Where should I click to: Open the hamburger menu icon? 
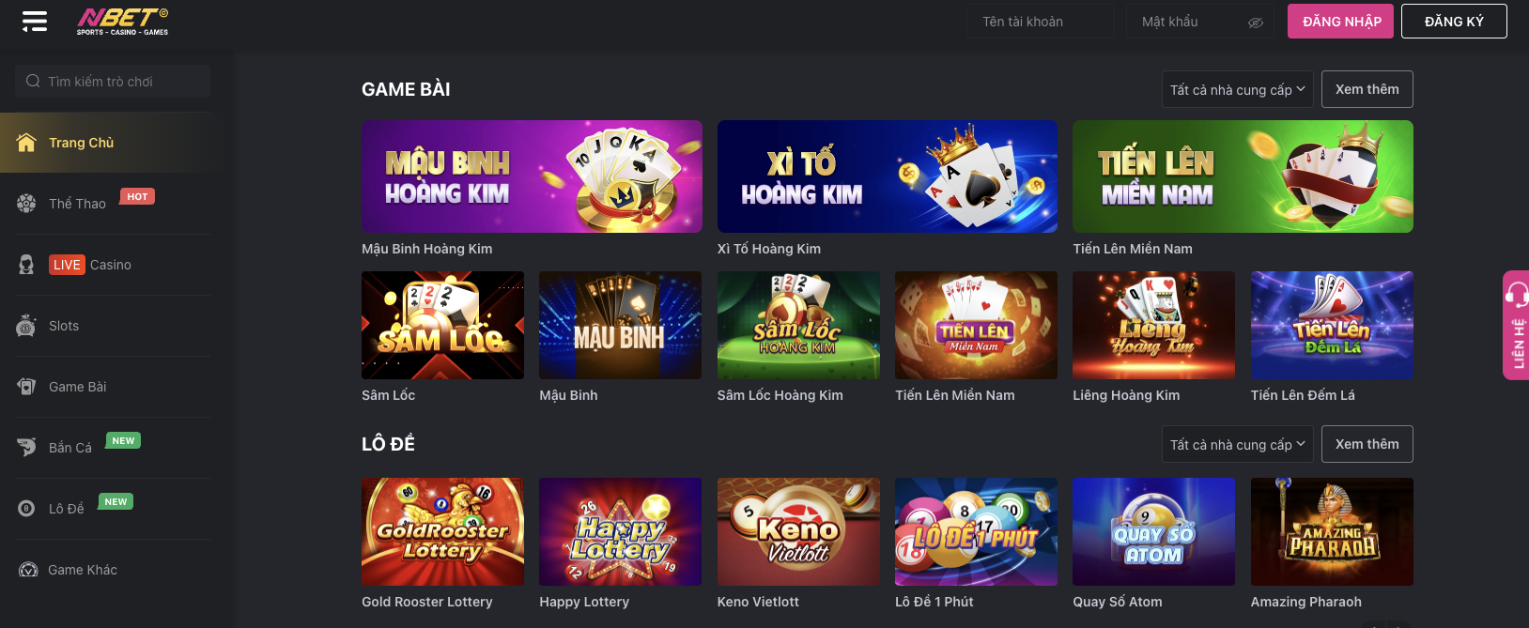point(35,21)
